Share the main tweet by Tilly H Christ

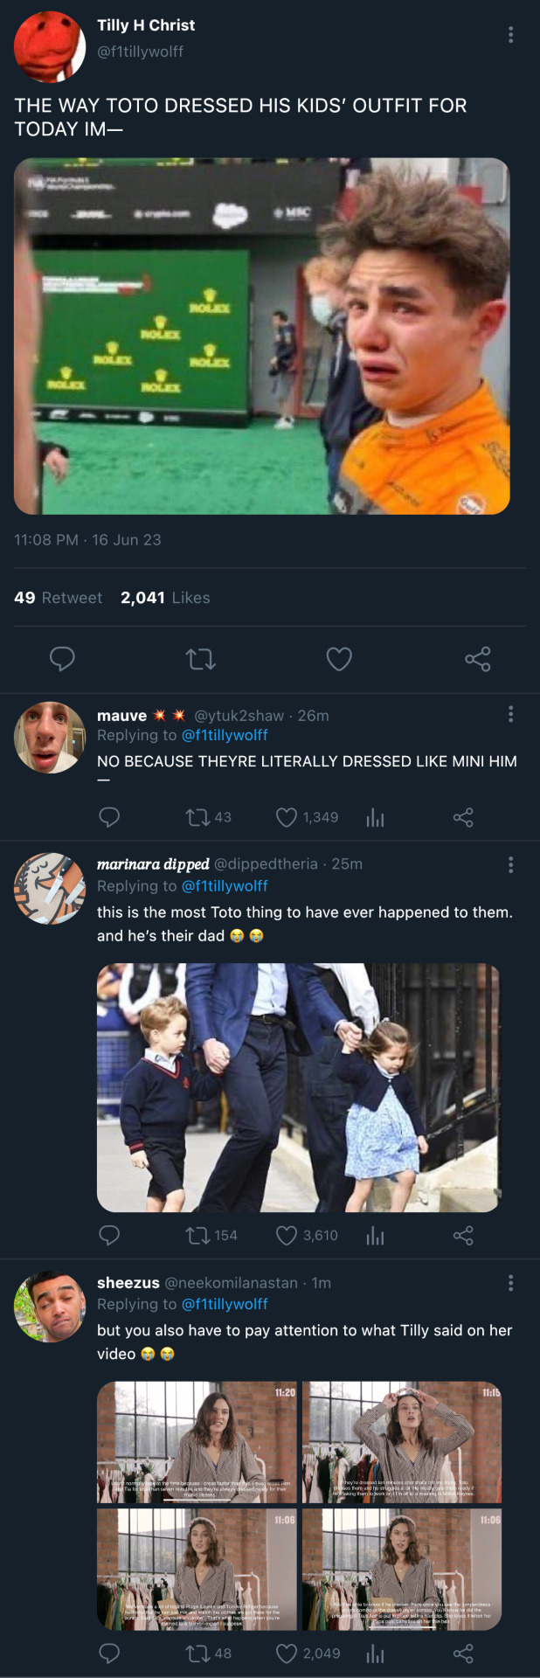pyautogui.click(x=477, y=659)
